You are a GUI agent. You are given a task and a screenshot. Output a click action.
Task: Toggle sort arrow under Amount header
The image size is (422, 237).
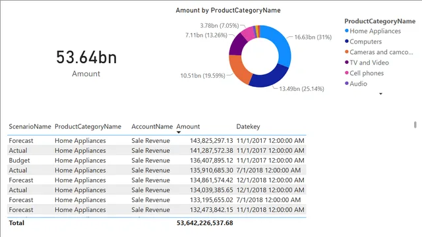179,132
